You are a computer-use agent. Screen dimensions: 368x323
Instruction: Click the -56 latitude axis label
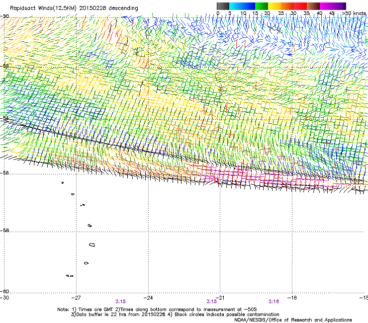pos(4,173)
